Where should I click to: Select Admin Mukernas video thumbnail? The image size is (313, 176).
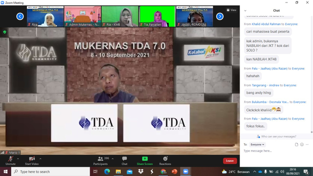click(83, 16)
